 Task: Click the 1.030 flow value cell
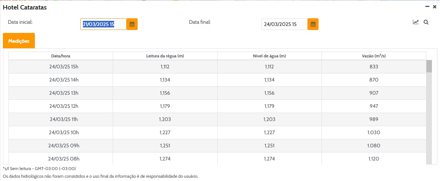(374, 132)
